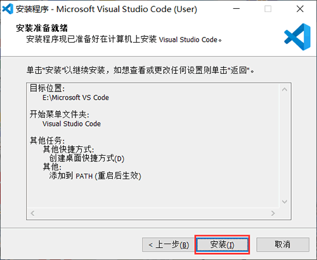Click the summary box's left scroll arrow
The image size is (317, 260).
(32, 213)
